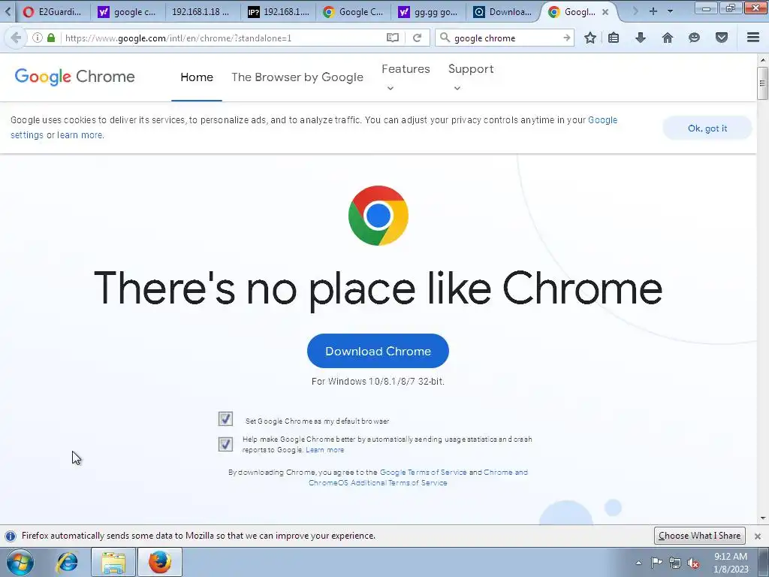Open site information icon in the address bar
769x577 pixels.
point(38,38)
